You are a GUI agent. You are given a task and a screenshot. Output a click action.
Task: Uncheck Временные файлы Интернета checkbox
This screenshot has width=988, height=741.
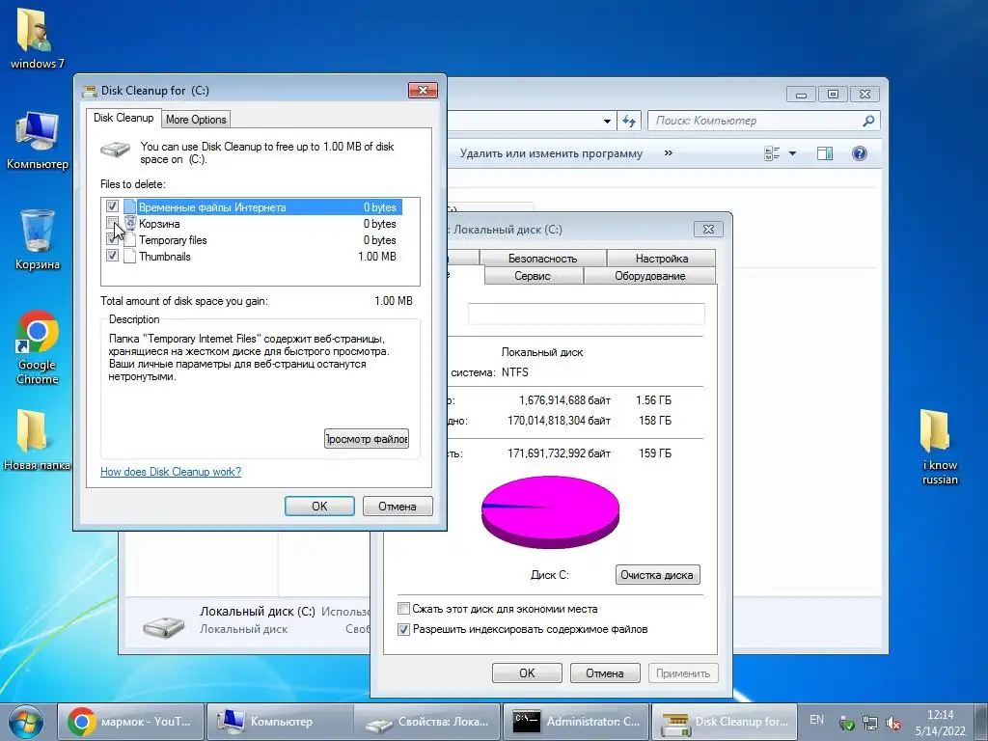[x=112, y=206]
